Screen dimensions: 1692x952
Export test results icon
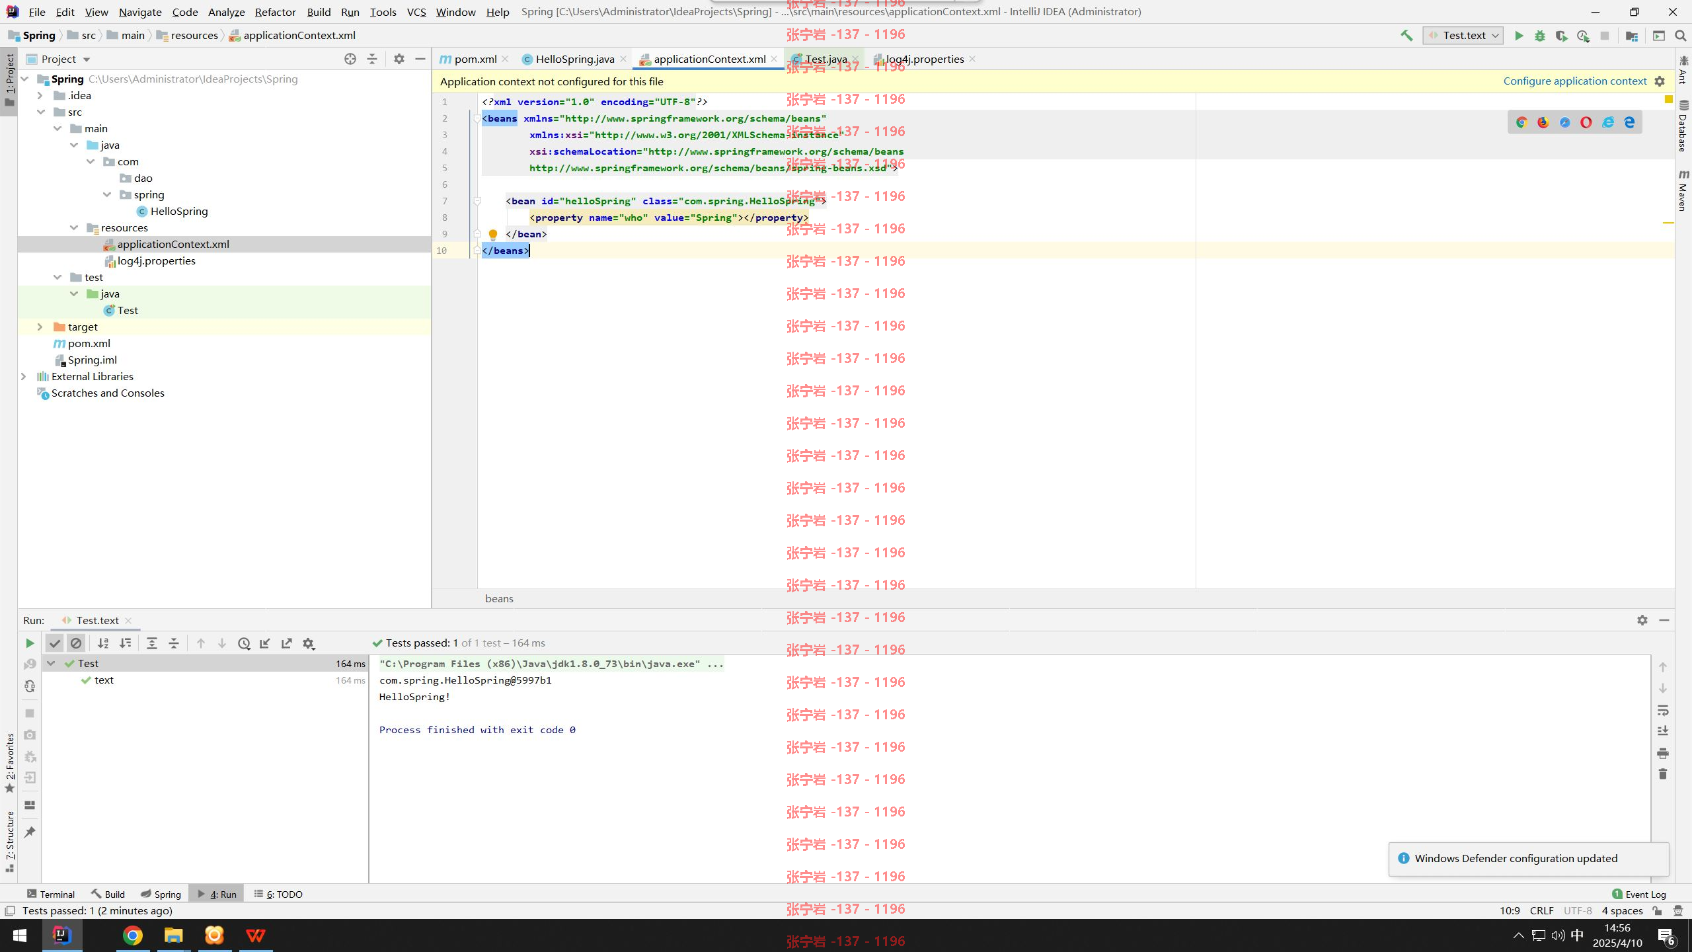click(x=287, y=643)
